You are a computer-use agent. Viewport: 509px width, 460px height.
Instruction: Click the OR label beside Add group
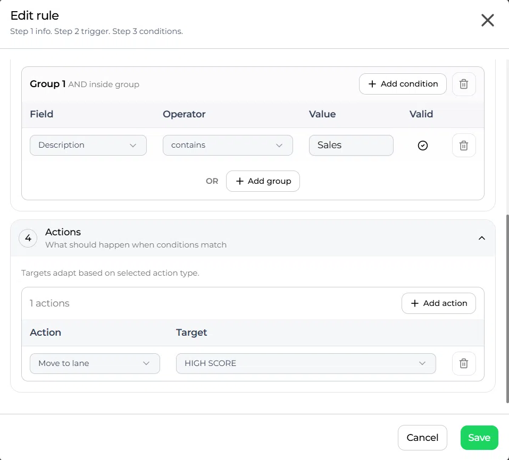212,181
